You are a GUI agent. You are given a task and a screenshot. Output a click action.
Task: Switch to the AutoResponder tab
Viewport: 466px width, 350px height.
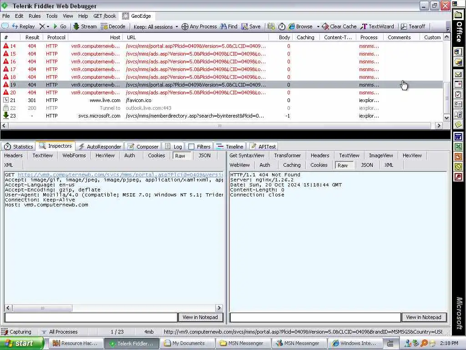100,146
